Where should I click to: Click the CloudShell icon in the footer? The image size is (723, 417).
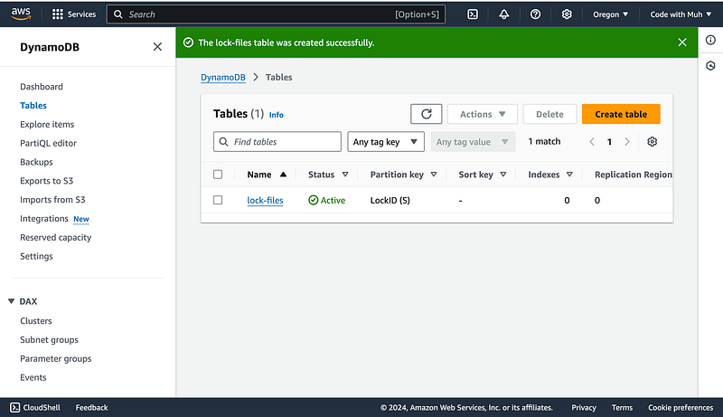coord(15,407)
